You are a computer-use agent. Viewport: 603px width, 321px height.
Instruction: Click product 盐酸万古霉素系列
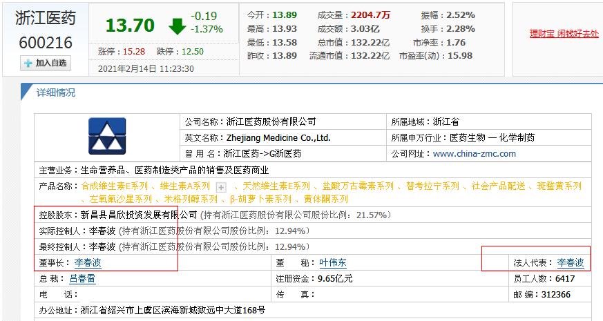(358, 186)
